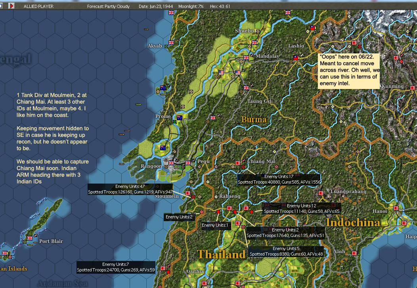Click the Enemy Units:7 tooltip
The height and width of the screenshot is (288, 417).
click(x=116, y=267)
